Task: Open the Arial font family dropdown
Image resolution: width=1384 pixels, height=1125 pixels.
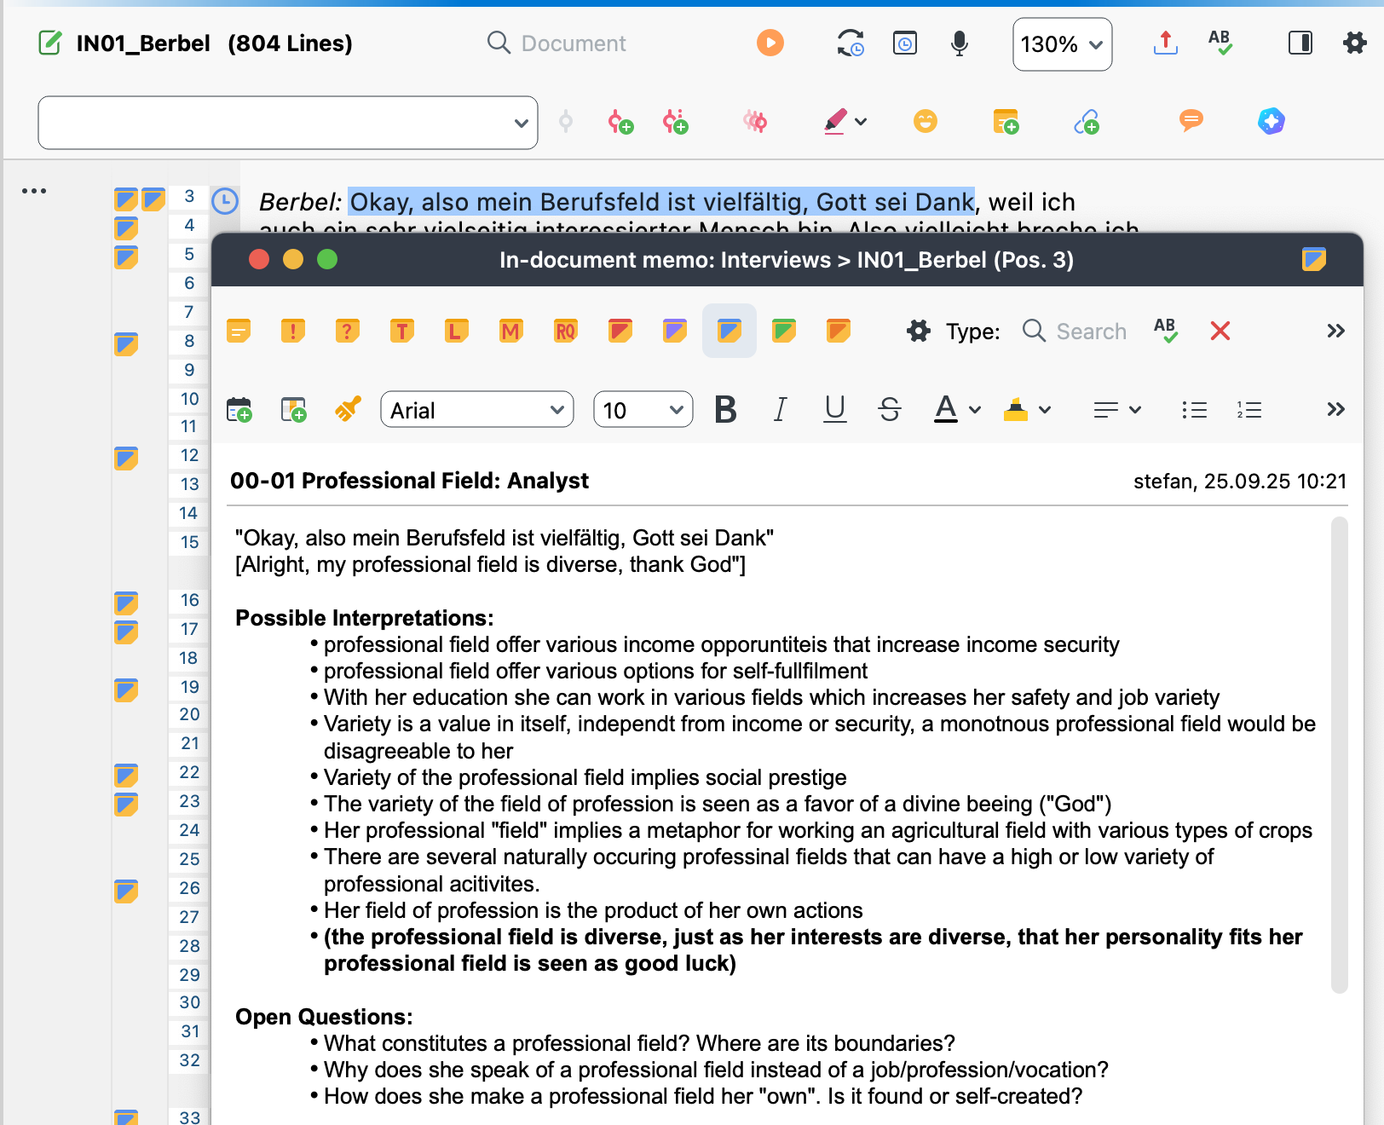Action: click(x=476, y=410)
